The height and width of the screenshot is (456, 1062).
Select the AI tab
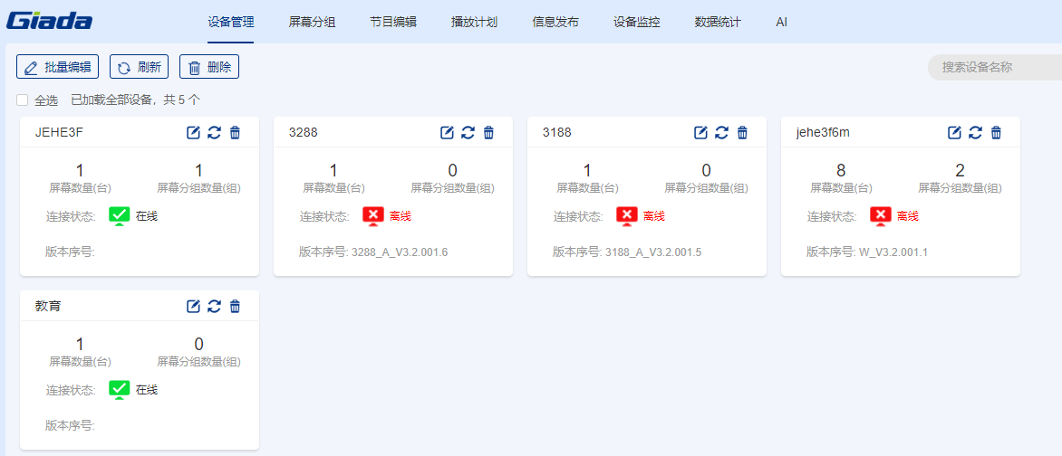[x=781, y=22]
